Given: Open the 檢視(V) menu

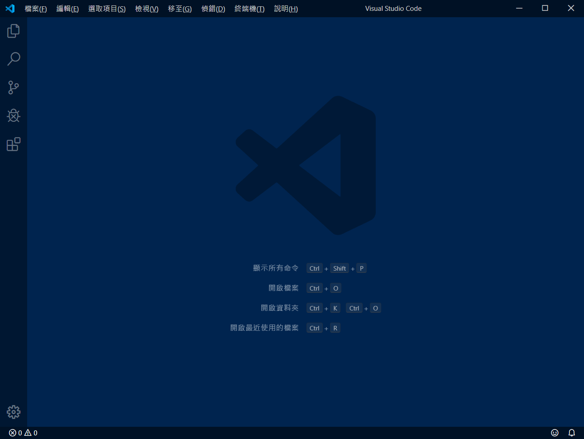Looking at the screenshot, I should click(x=147, y=9).
